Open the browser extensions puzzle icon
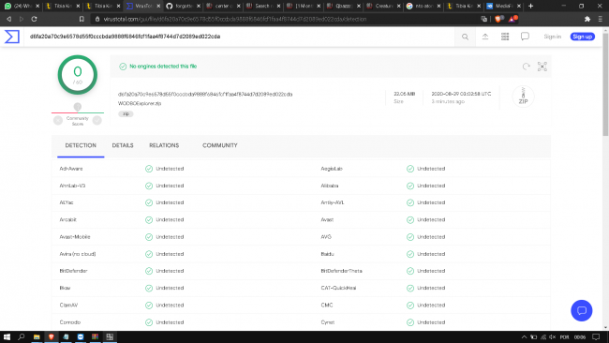The height and width of the screenshot is (343, 609). coord(587,19)
